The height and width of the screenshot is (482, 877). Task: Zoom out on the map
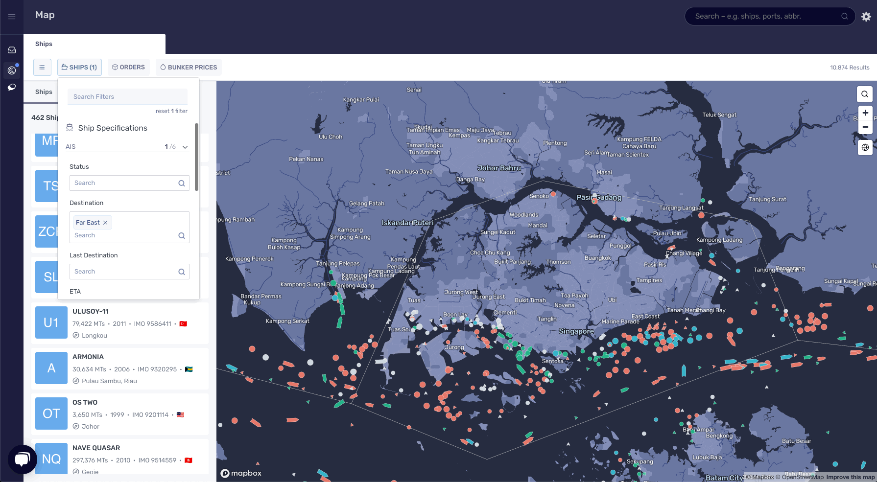[865, 127]
